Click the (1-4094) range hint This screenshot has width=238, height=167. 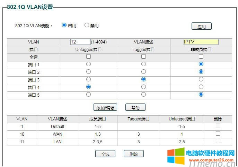[x=99, y=42]
